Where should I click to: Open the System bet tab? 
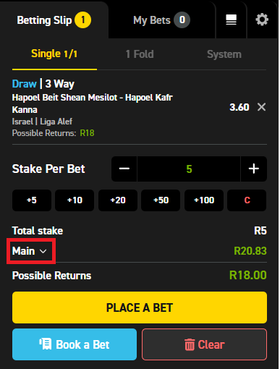[224, 54]
